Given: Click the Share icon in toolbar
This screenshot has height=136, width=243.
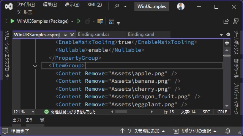Looking at the screenshot, I should tap(226, 21).
